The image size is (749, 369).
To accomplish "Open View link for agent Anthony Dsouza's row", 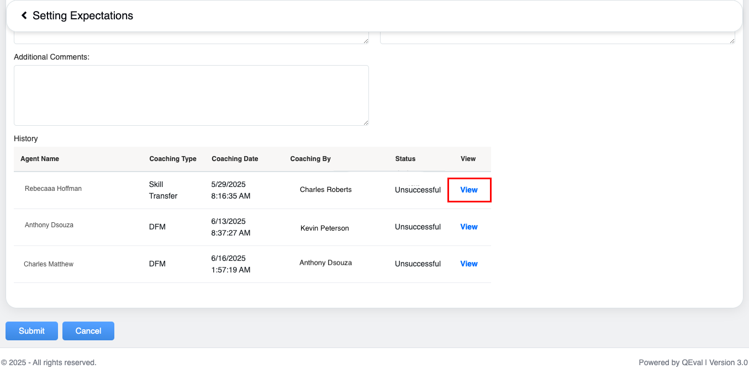I will (469, 227).
